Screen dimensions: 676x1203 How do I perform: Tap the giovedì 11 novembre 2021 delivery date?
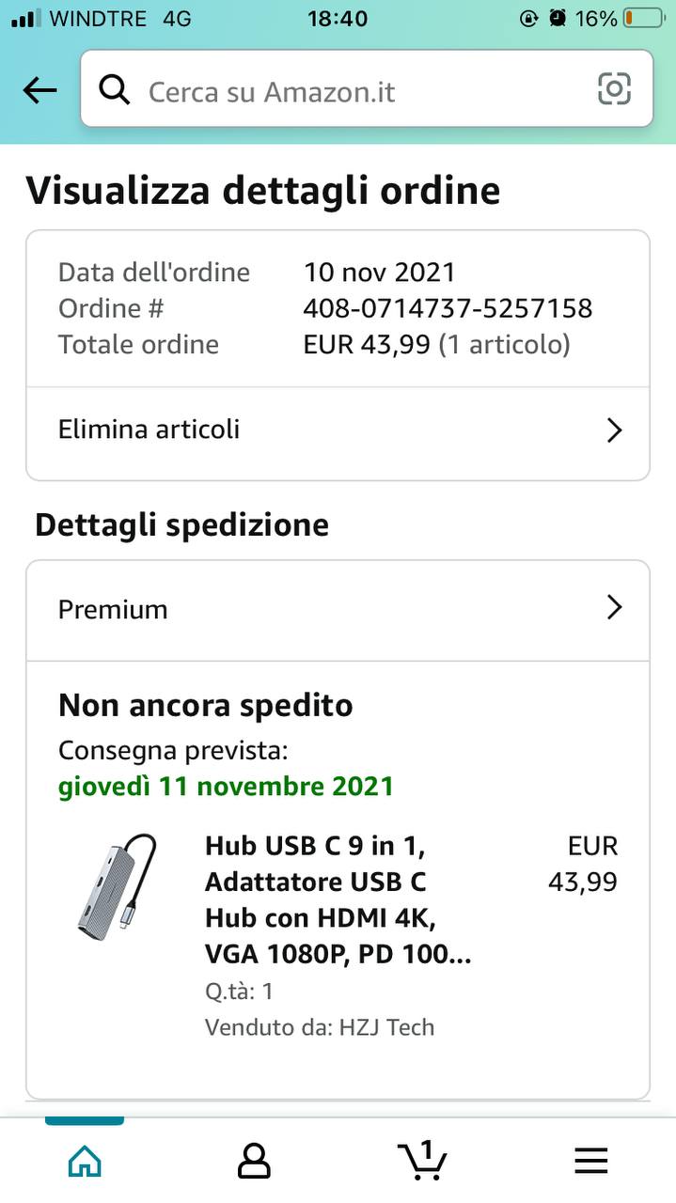click(226, 786)
